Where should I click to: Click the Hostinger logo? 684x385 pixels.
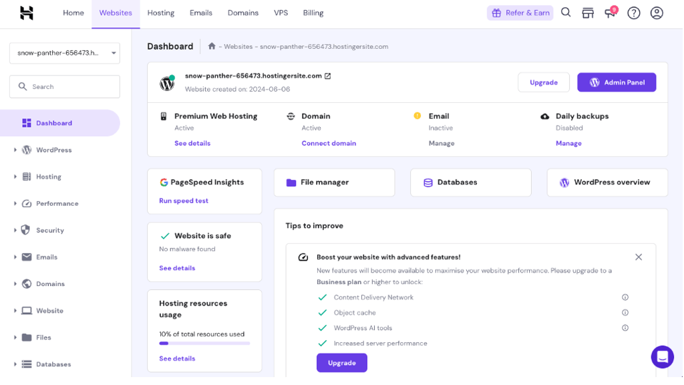(x=27, y=13)
